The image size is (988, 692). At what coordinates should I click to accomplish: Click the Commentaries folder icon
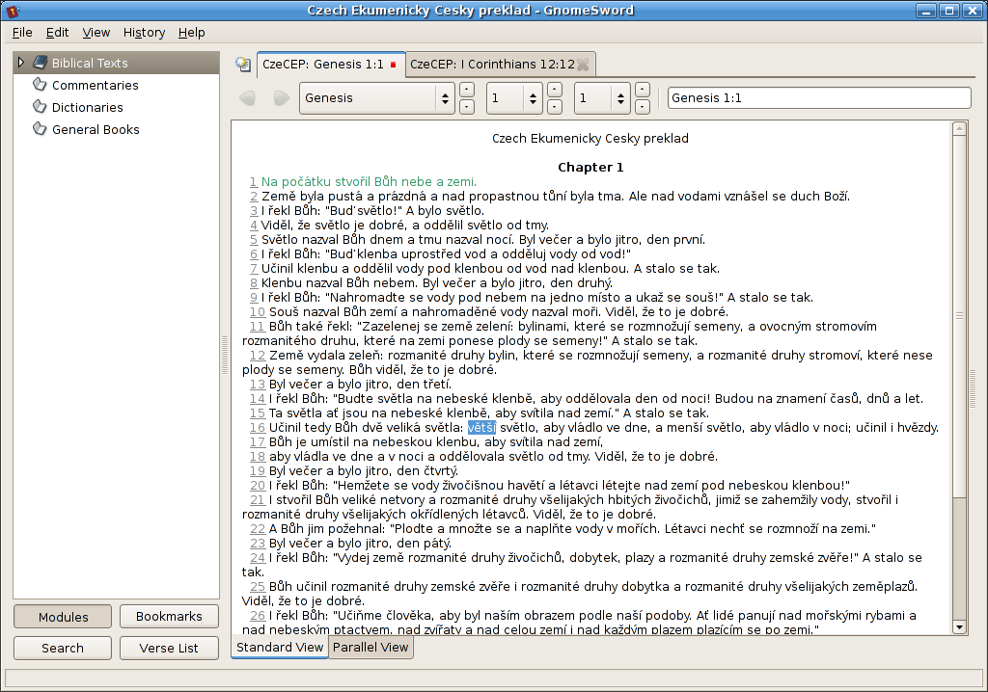click(40, 85)
